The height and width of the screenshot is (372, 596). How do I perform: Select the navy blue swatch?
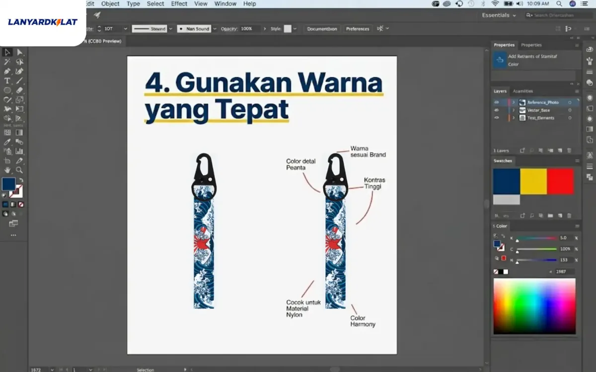507,181
